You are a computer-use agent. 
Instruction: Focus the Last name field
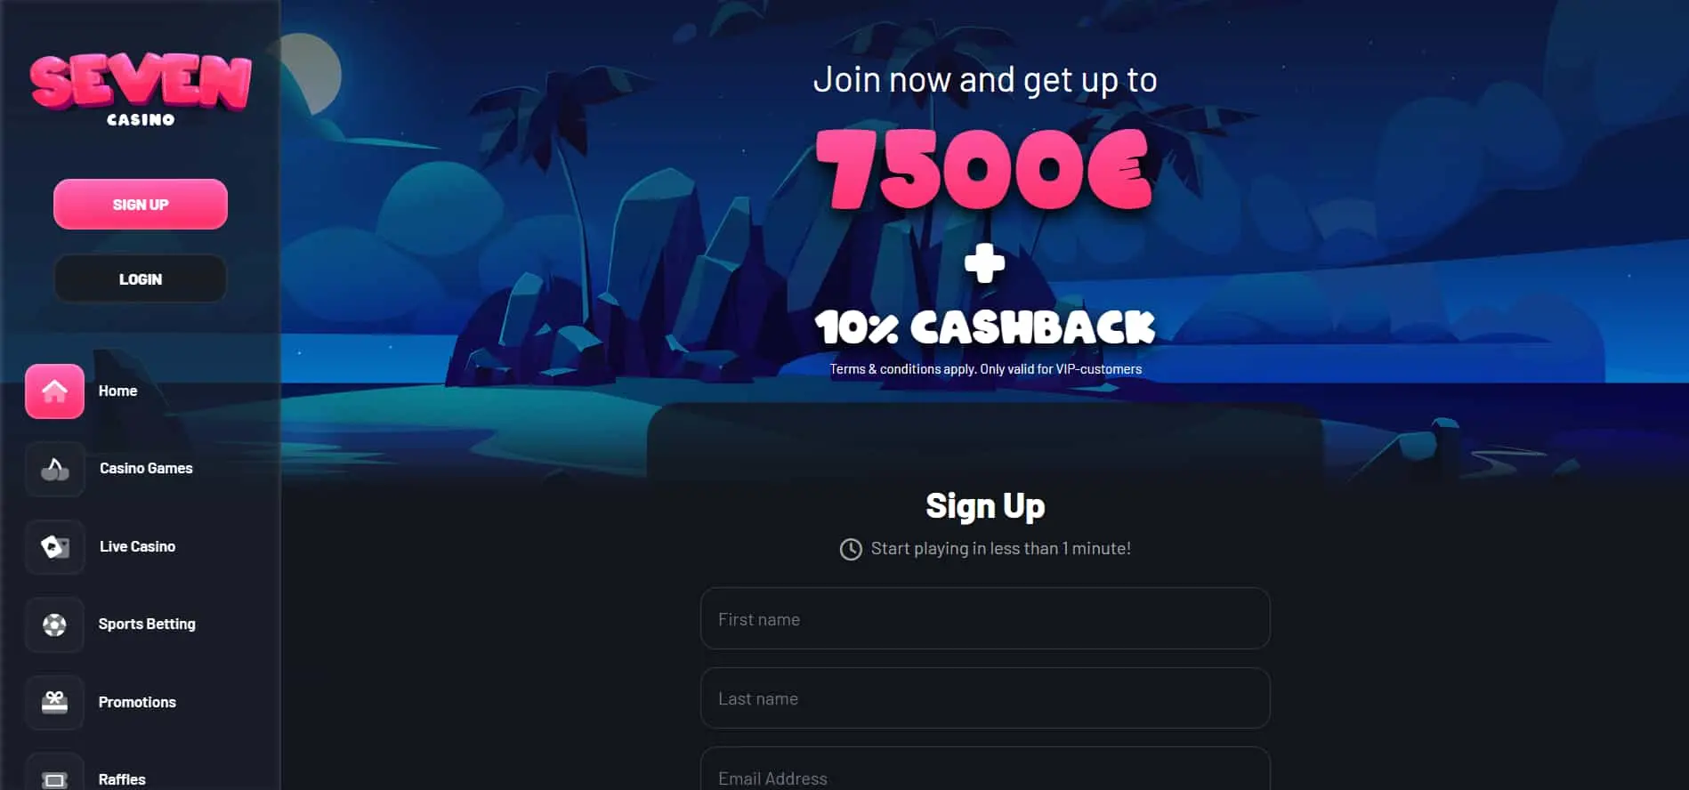[985, 697]
